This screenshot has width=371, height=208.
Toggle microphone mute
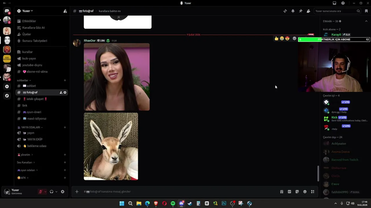[41, 192]
